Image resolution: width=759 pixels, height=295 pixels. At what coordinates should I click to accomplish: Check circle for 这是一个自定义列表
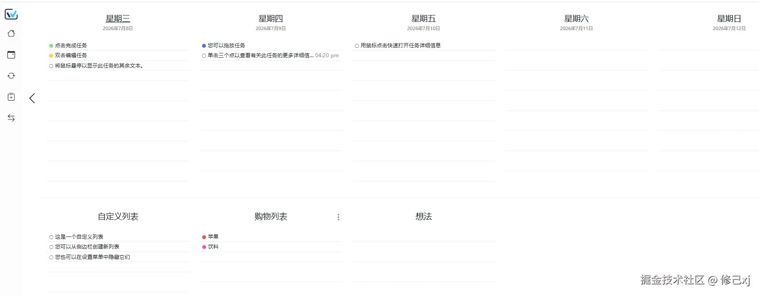pyautogui.click(x=51, y=237)
